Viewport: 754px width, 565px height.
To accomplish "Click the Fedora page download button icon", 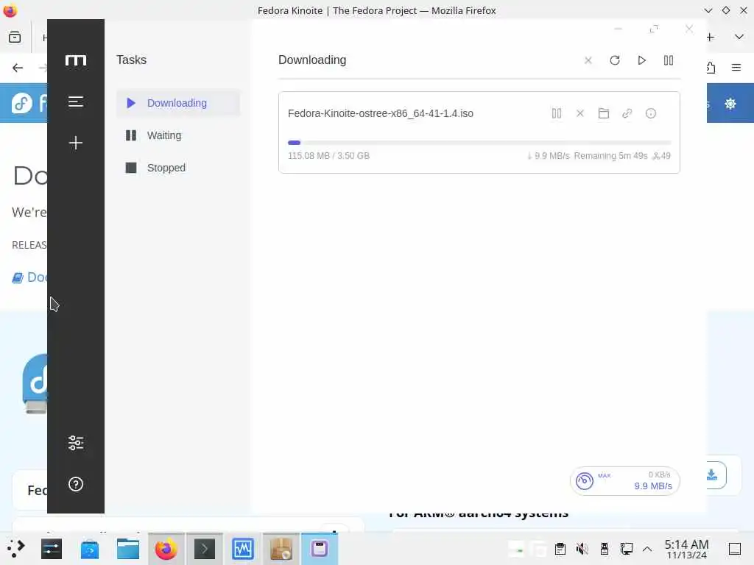I will coord(712,475).
